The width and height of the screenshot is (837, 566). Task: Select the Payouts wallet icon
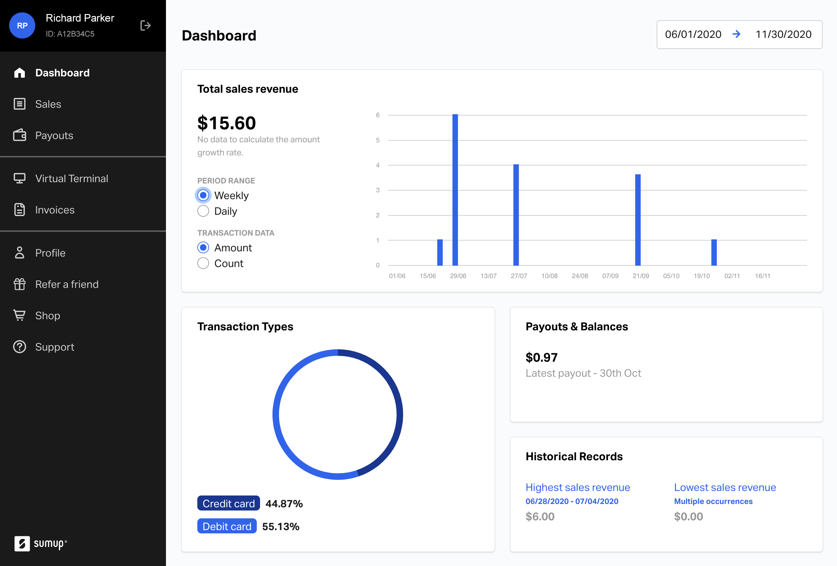click(x=20, y=135)
